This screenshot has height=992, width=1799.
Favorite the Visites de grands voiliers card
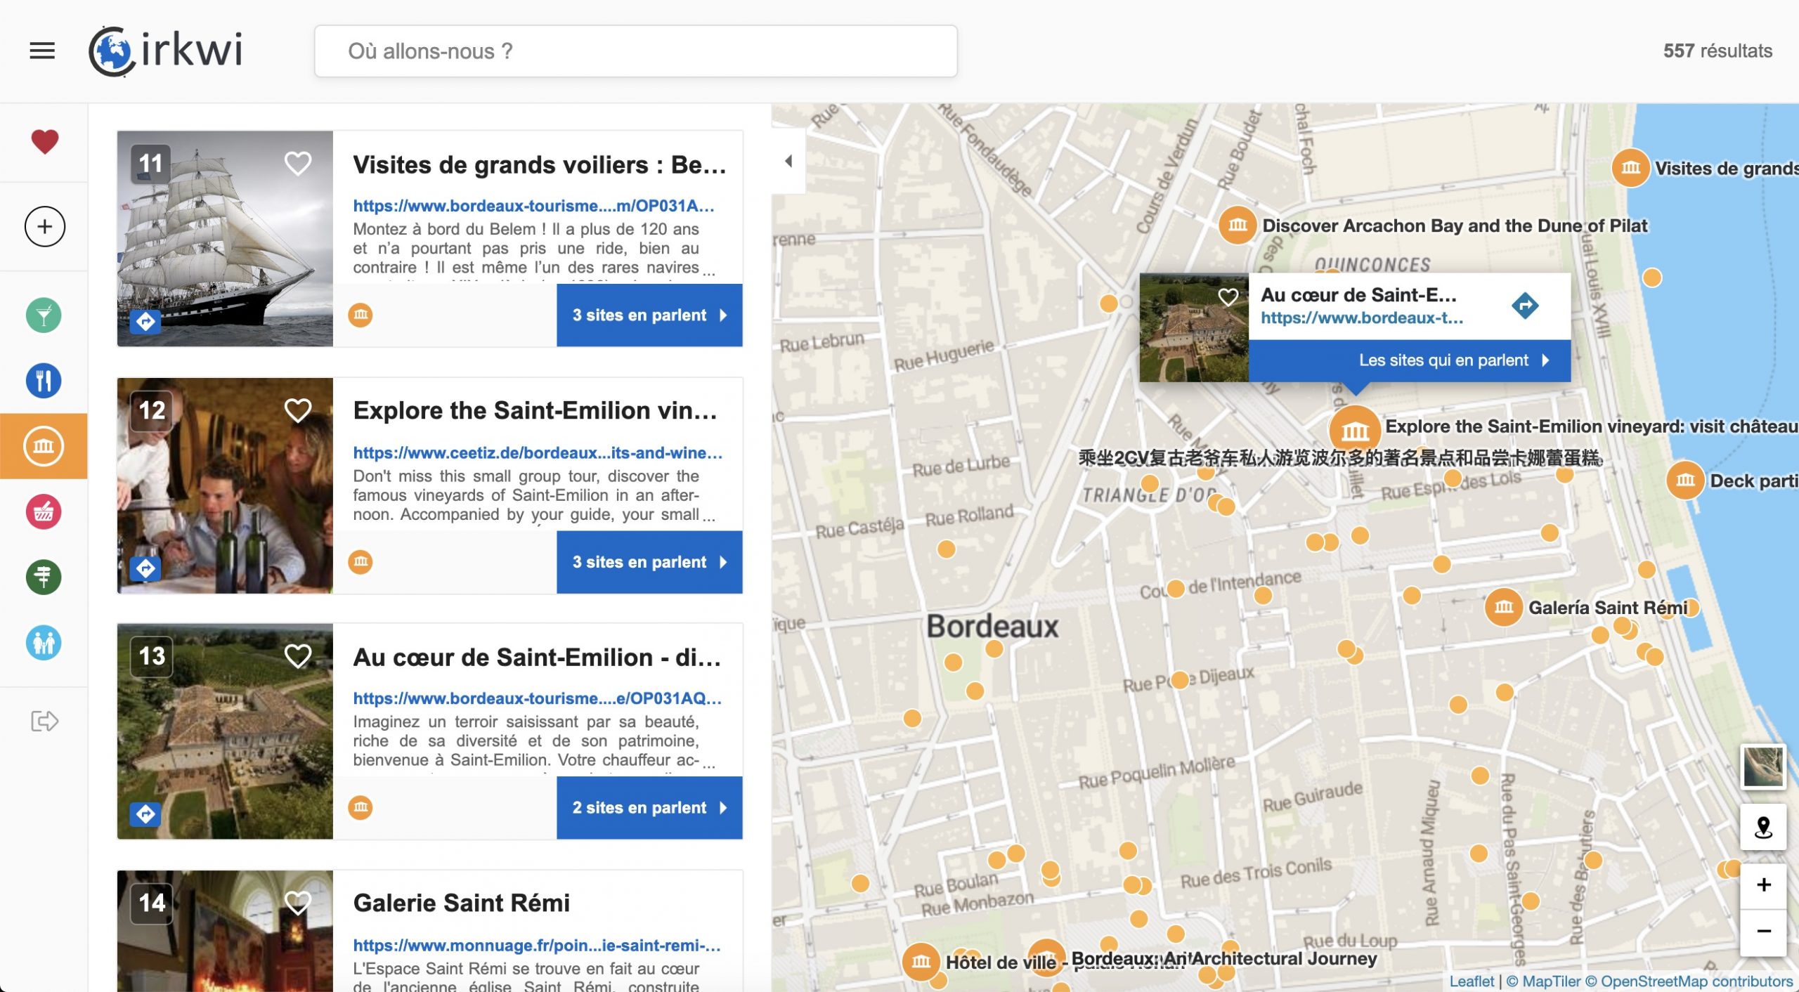click(298, 164)
